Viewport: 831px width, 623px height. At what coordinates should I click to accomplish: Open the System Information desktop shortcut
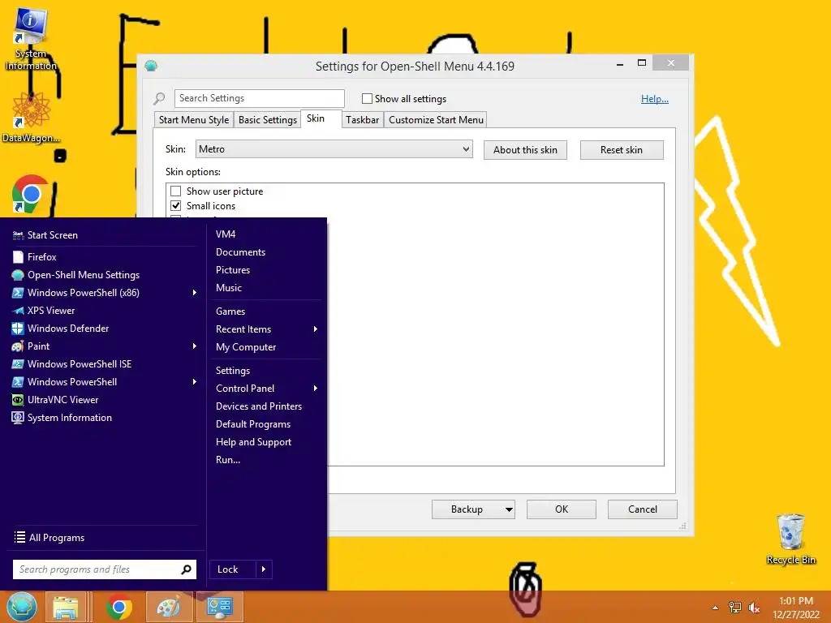[x=30, y=39]
